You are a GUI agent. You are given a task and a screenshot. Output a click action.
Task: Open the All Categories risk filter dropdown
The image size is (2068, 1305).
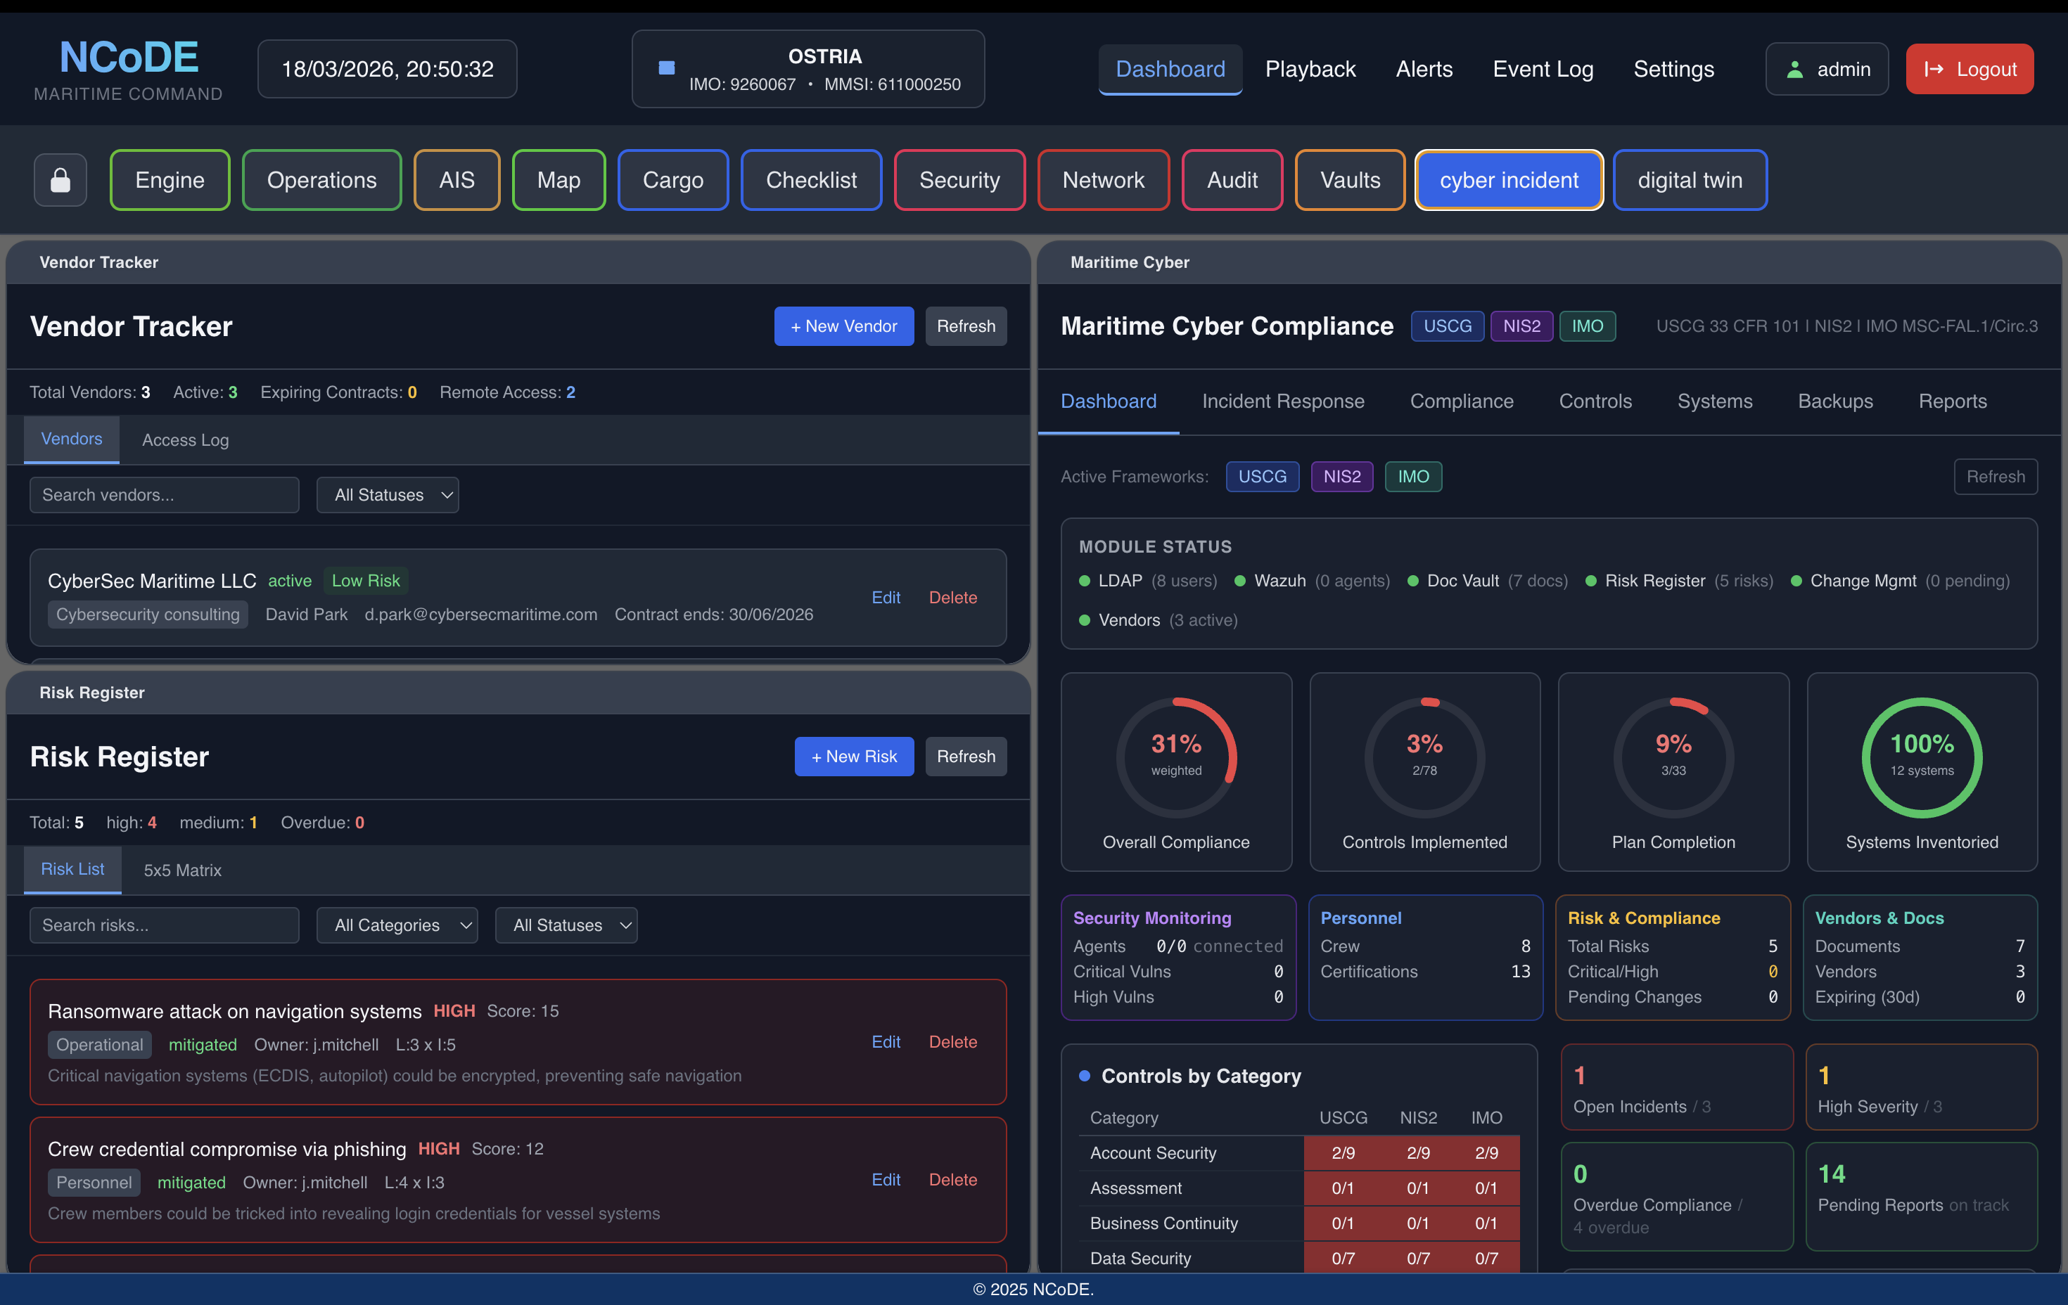tap(397, 925)
